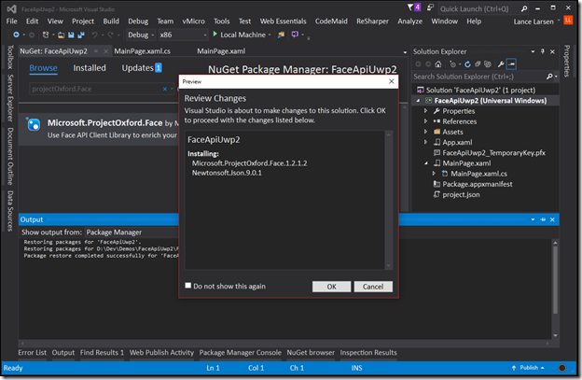Collapse the FaceApiUwp2 project node
Image resolution: width=582 pixels, height=380 pixels.
pos(418,101)
